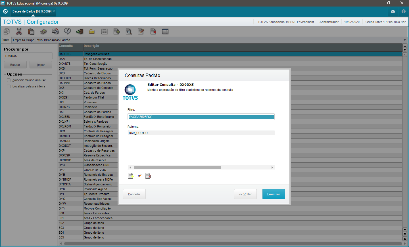Toggle 'coincidir maiusc./minusc.' checkbox
The width and height of the screenshot is (409, 247).
9,80
